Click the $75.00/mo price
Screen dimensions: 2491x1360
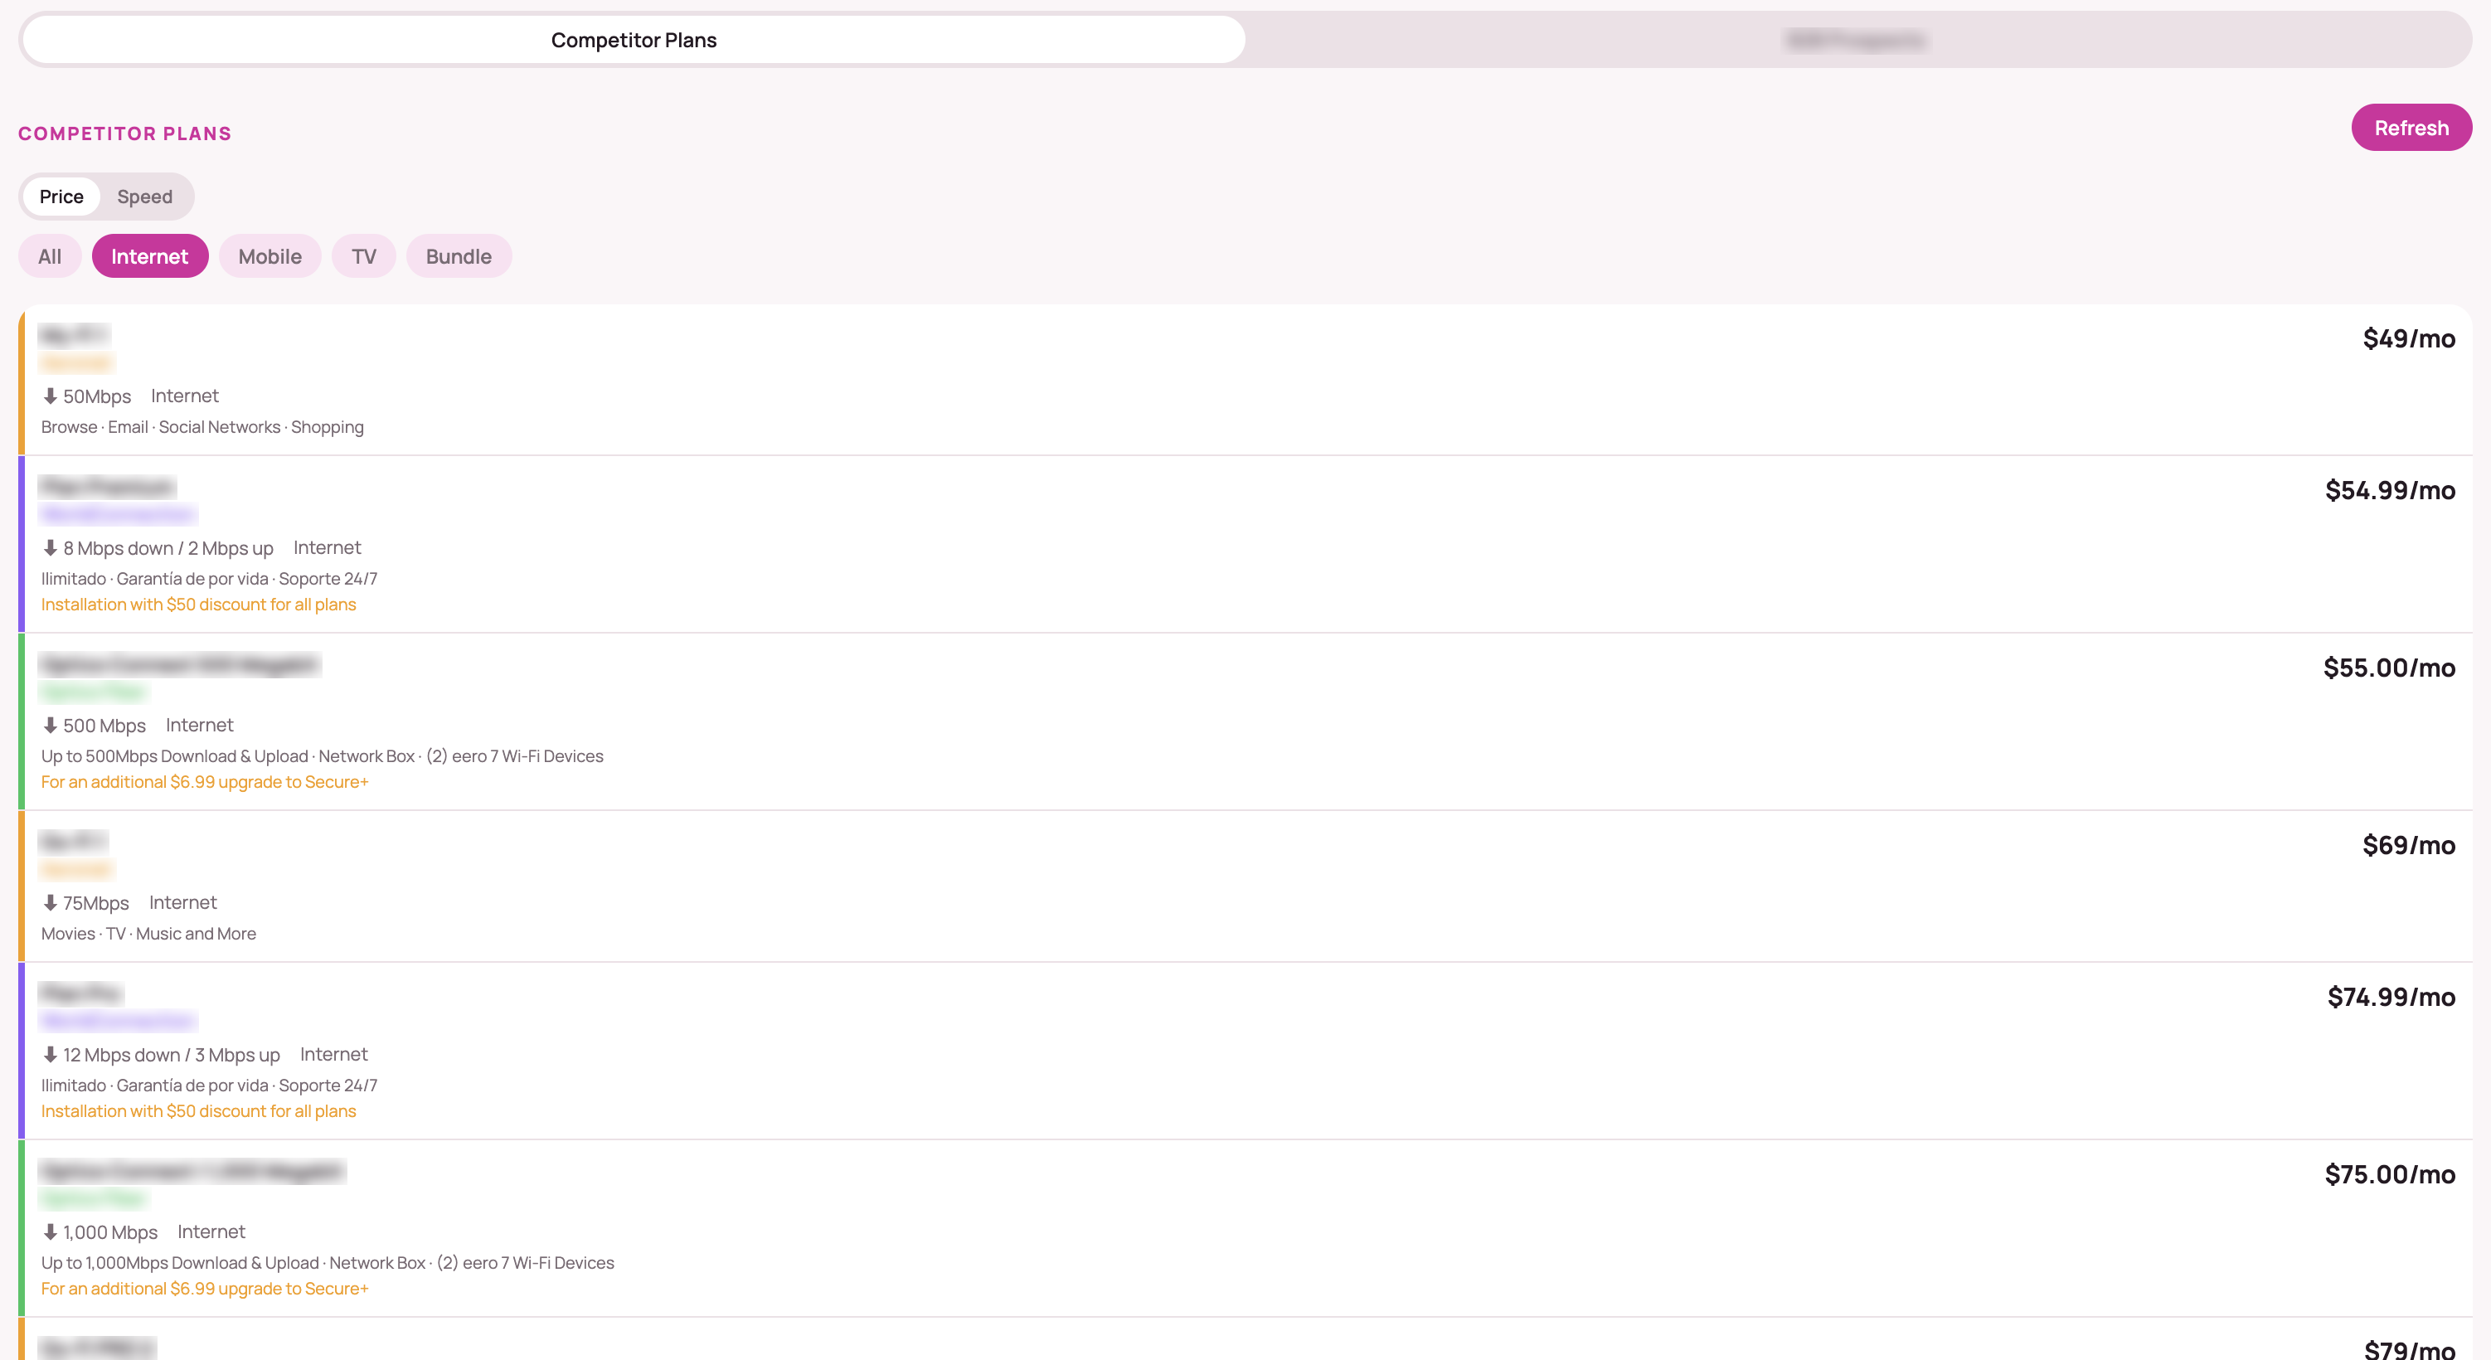(x=2390, y=1174)
